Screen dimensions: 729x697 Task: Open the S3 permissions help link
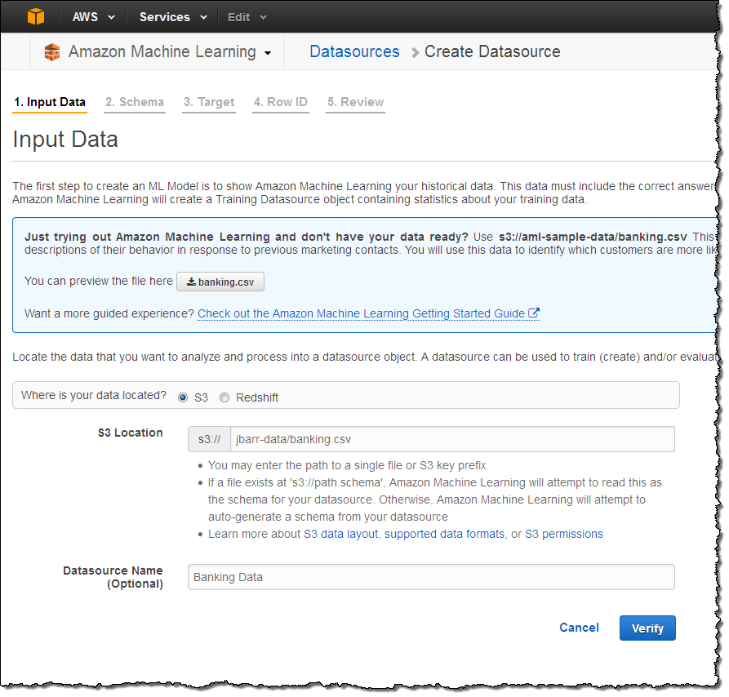click(563, 534)
